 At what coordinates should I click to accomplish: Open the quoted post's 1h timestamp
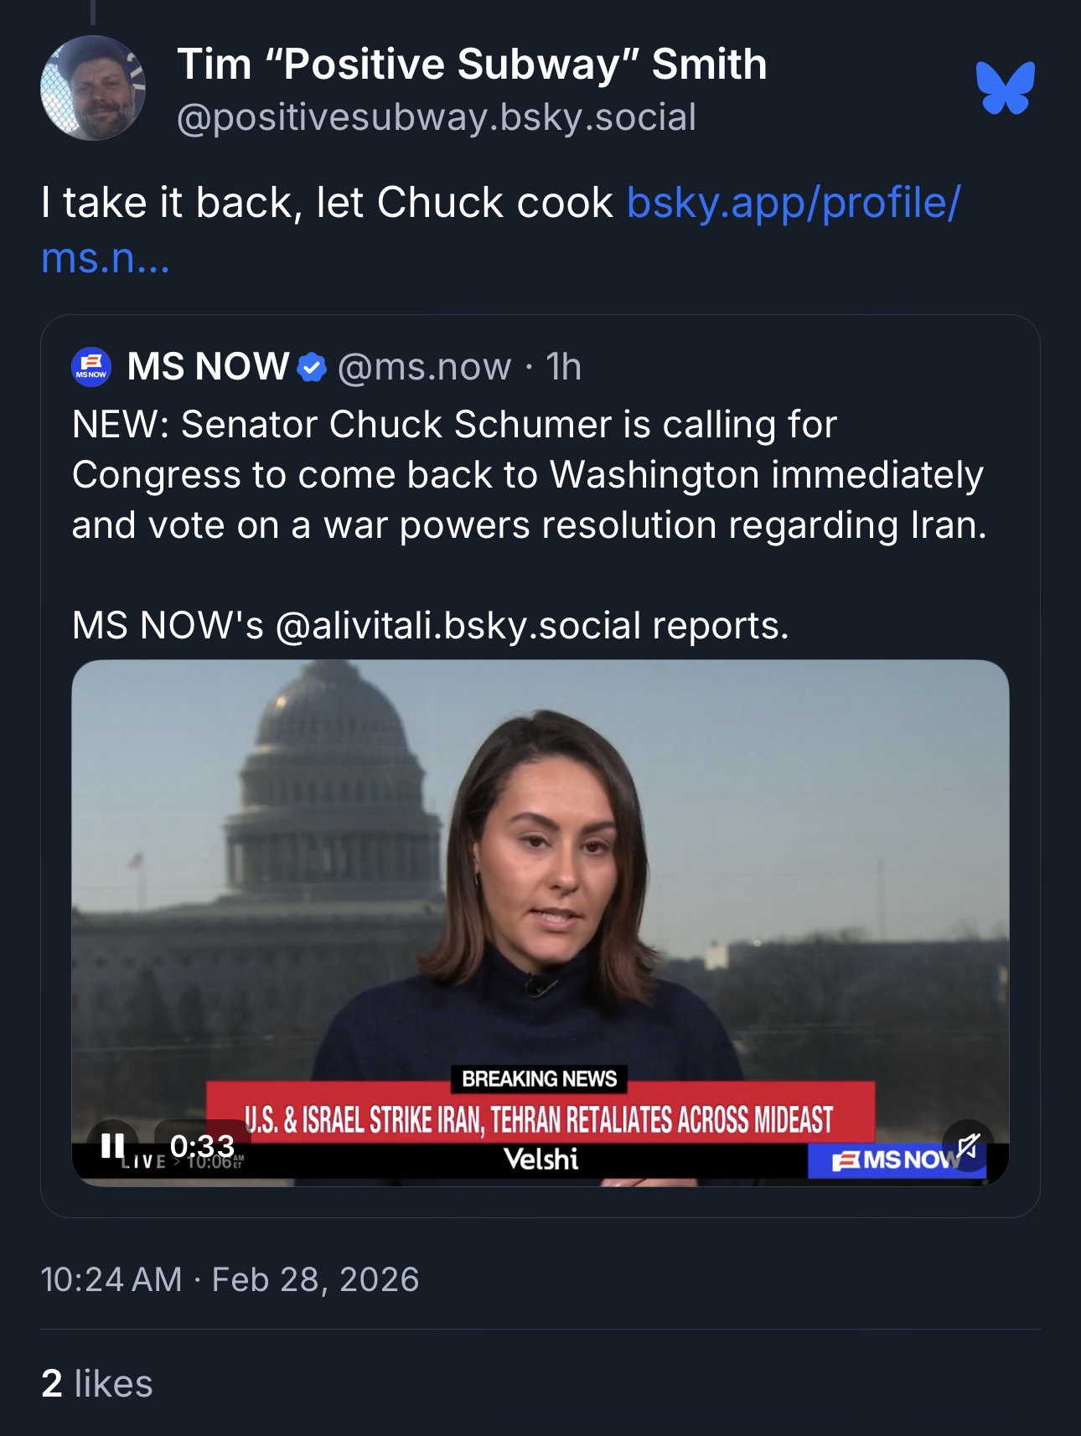pyautogui.click(x=563, y=367)
